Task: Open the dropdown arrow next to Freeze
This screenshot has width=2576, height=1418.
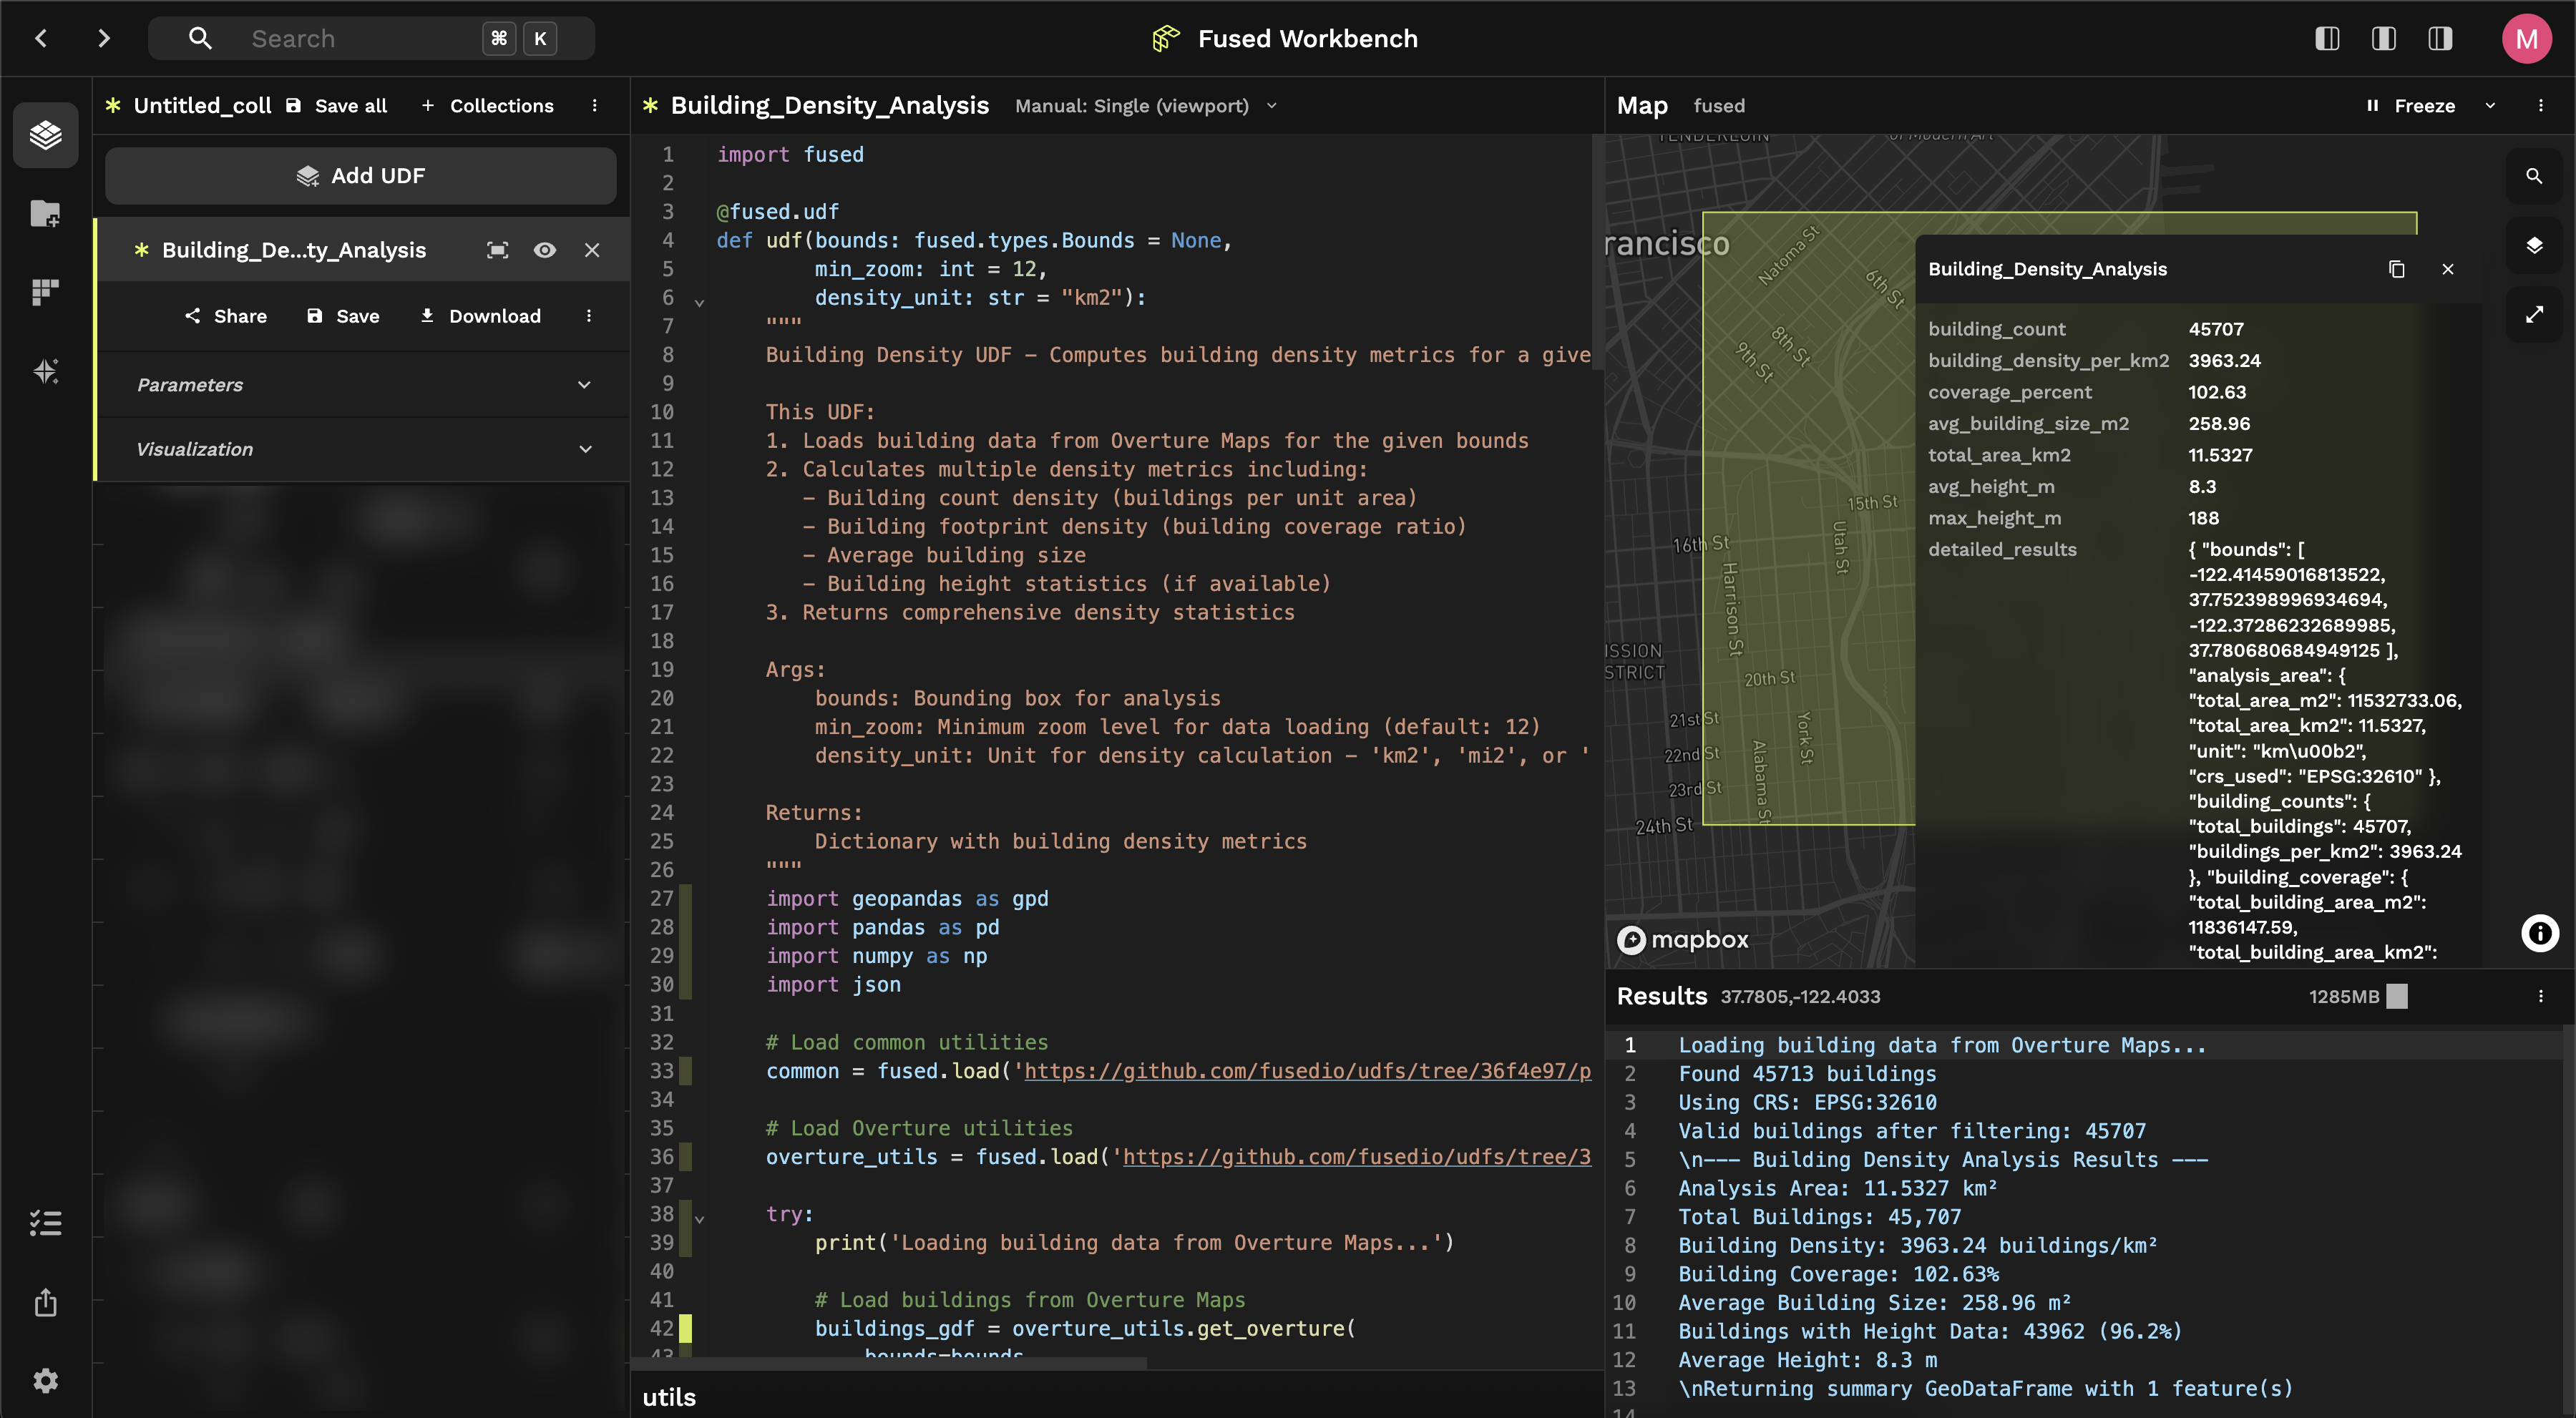Action: click(x=2491, y=106)
